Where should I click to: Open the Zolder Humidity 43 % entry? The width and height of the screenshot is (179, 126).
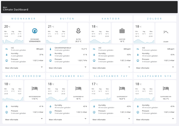pos(155,55)
